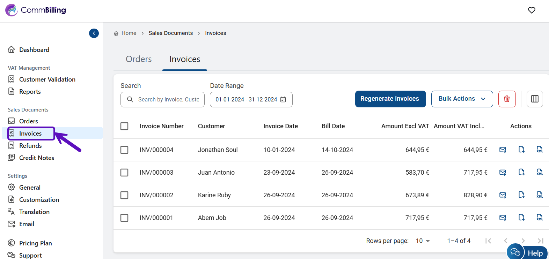Image resolution: width=549 pixels, height=259 pixels.
Task: Select the checkbox for Abem Job's invoice
Action: point(124,218)
